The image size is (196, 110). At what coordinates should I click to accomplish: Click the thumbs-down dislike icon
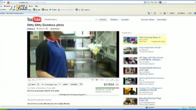pos(38,84)
